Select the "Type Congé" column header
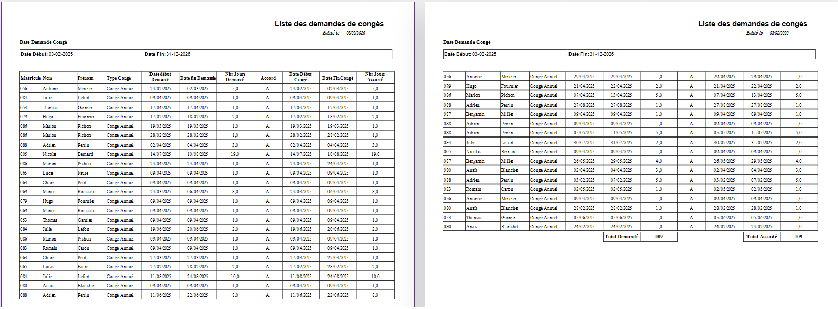Screen dimensions: 838x309 coord(119,78)
